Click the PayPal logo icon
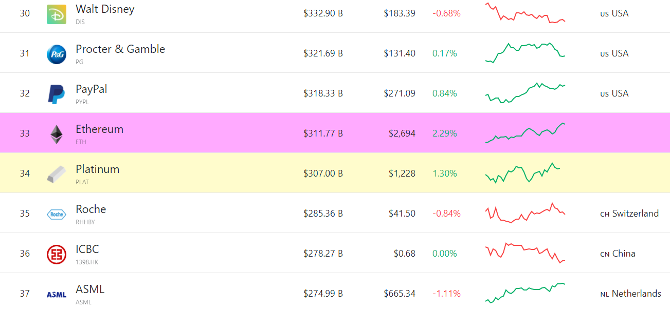The height and width of the screenshot is (310, 670). (x=57, y=94)
